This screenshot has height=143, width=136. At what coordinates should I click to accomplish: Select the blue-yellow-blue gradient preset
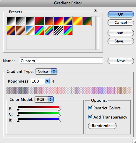click(x=68, y=21)
